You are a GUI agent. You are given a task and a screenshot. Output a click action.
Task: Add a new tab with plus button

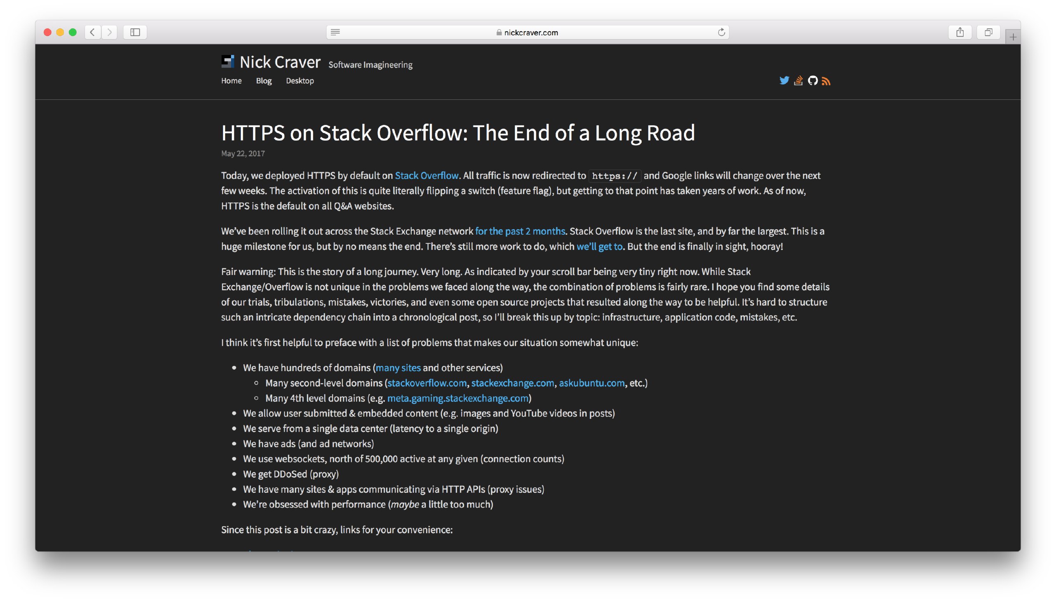[1013, 37]
